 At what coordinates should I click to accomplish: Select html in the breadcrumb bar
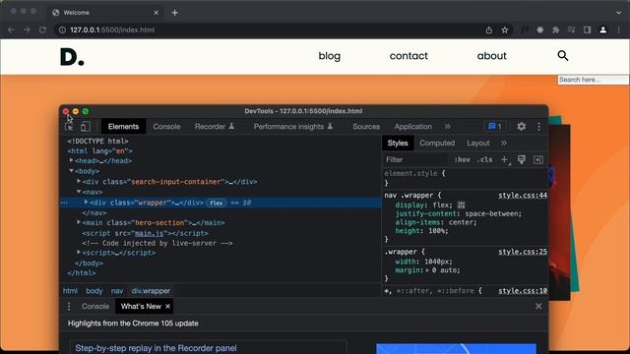click(70, 291)
